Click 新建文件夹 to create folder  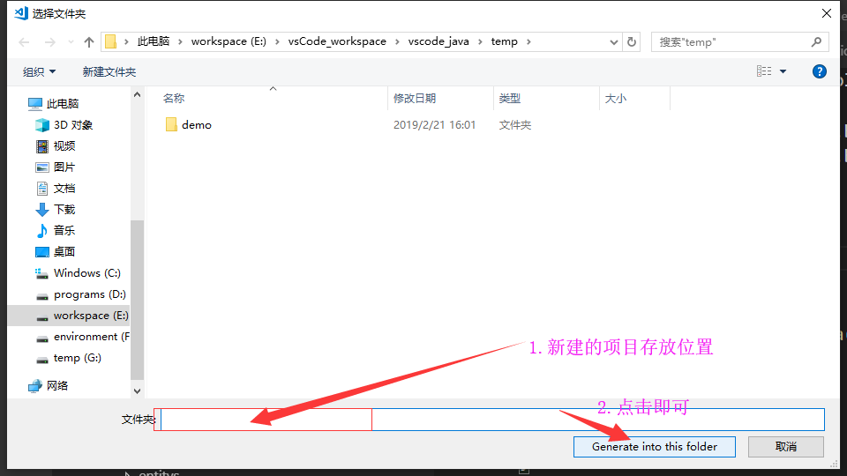pos(109,71)
